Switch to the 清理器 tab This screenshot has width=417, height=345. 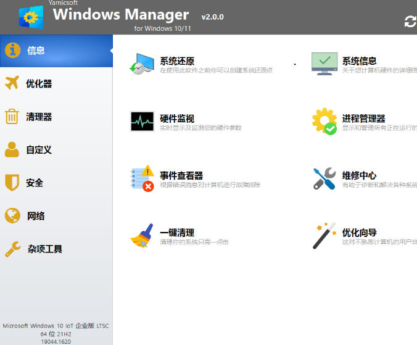(x=39, y=117)
